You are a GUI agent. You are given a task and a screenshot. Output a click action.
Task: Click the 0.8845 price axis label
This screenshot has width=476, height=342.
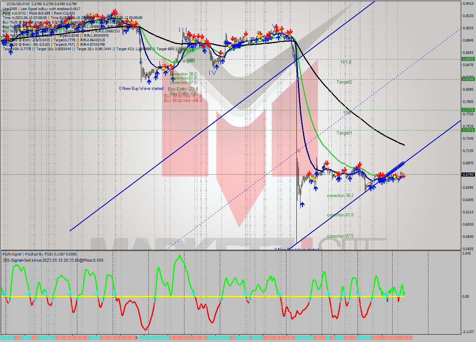tap(468, 41)
